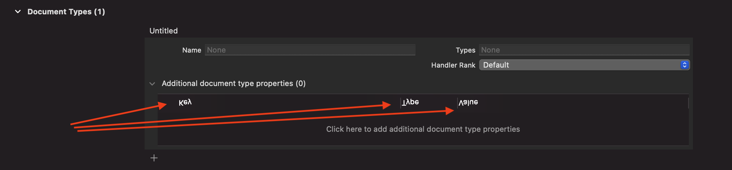Click the Additional document type properties label
732x170 pixels.
click(x=233, y=83)
